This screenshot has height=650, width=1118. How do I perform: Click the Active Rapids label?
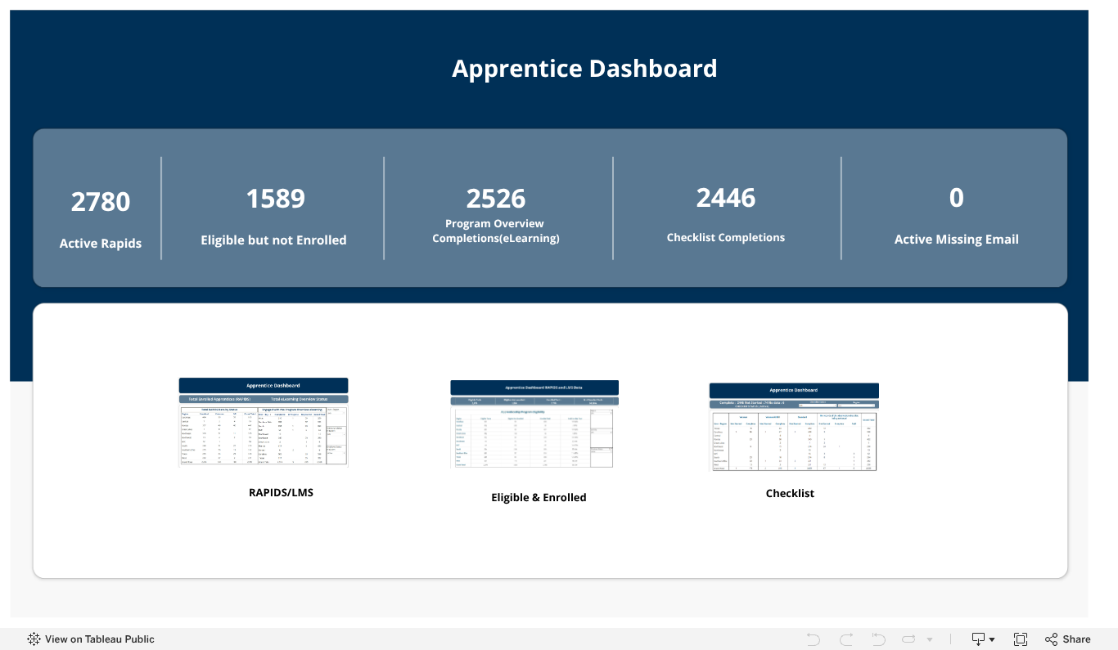101,244
